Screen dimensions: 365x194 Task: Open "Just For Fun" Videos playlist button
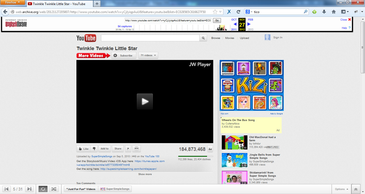point(81,189)
